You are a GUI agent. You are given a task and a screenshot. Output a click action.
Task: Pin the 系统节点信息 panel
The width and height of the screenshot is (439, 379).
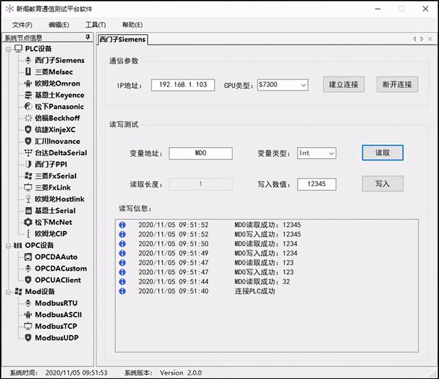(87, 38)
